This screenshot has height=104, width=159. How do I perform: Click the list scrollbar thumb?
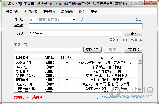[x=140, y=61]
